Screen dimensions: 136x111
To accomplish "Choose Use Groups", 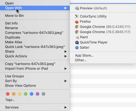I will (x=35, y=76).
